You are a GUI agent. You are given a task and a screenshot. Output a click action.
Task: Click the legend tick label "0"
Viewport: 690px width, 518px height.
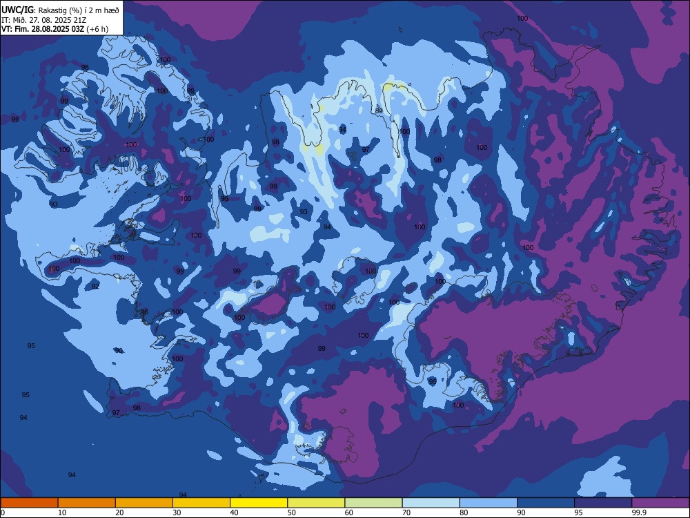(x=3, y=512)
